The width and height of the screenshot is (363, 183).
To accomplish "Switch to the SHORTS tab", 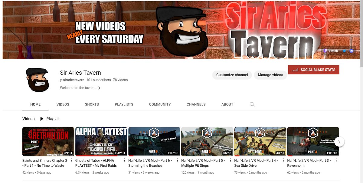I will tap(92, 104).
